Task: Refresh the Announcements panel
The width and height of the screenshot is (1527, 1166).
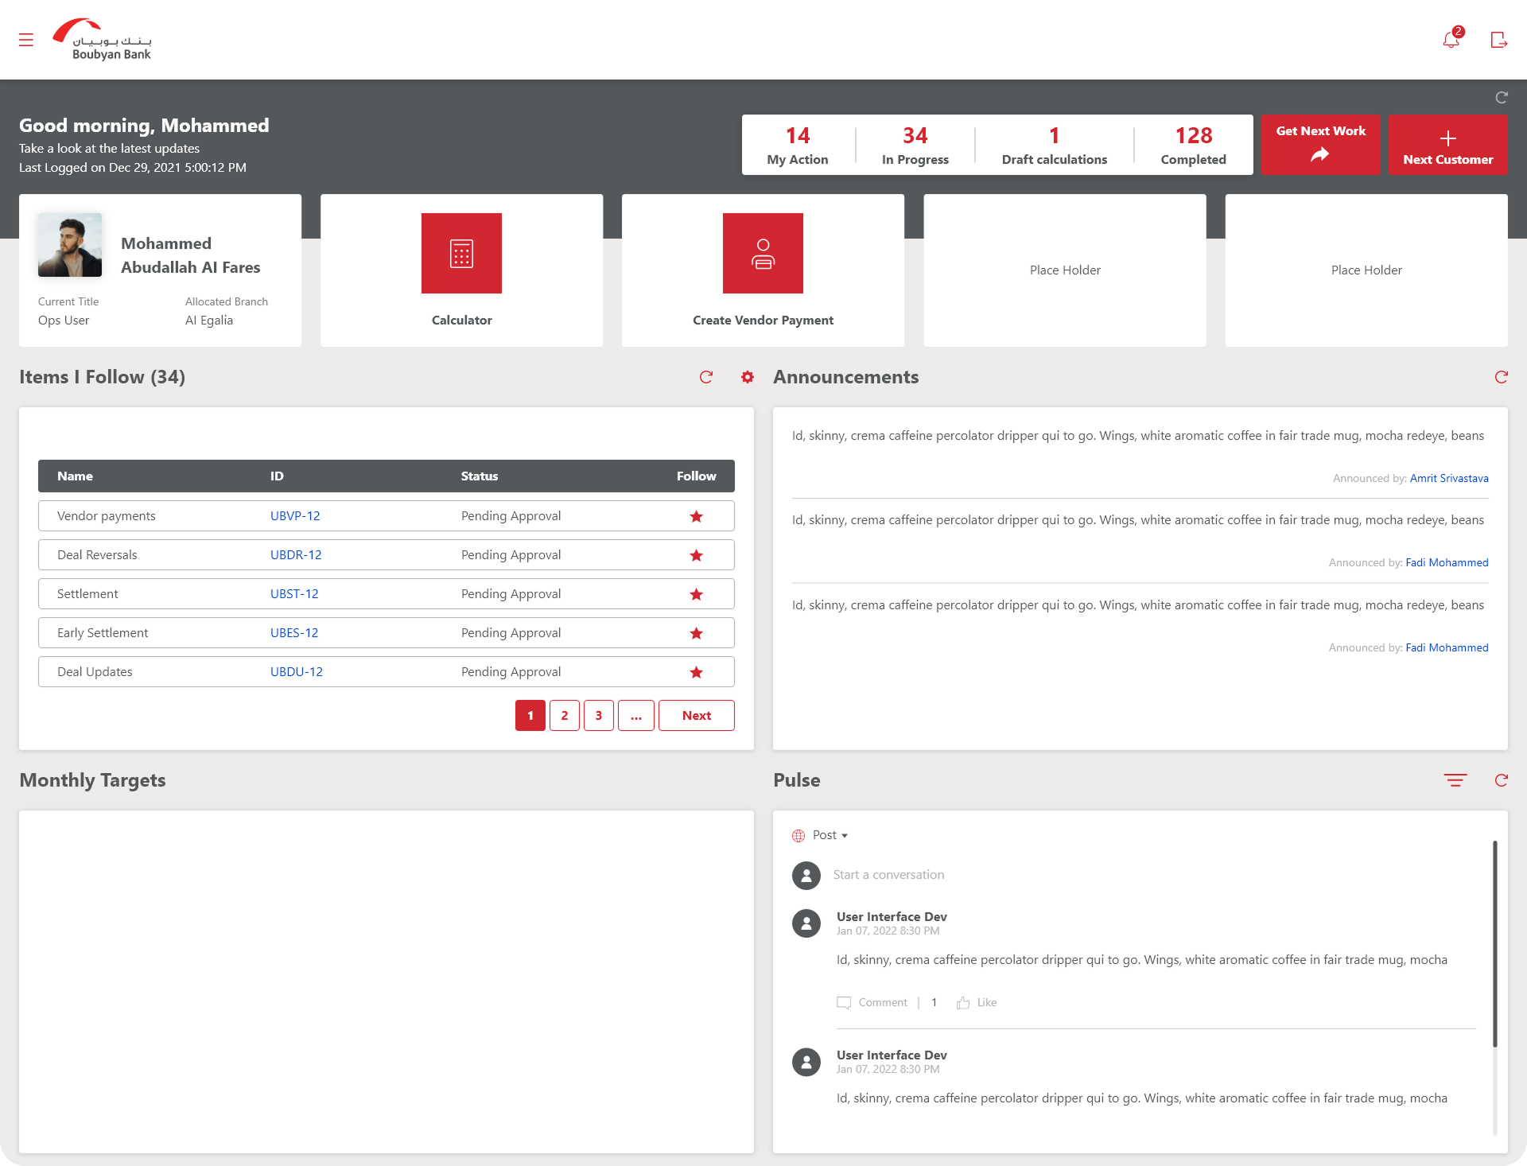Action: click(x=1501, y=377)
